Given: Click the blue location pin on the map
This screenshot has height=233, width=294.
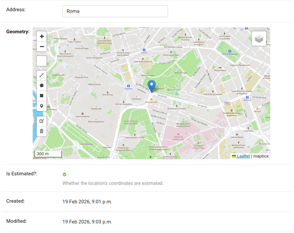Looking at the screenshot, I should point(151,86).
